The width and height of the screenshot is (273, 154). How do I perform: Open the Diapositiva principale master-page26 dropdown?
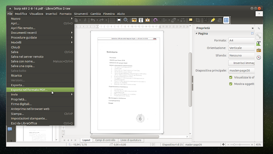pos(241,70)
